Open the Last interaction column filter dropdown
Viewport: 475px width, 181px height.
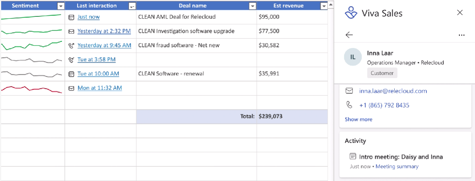(x=132, y=6)
